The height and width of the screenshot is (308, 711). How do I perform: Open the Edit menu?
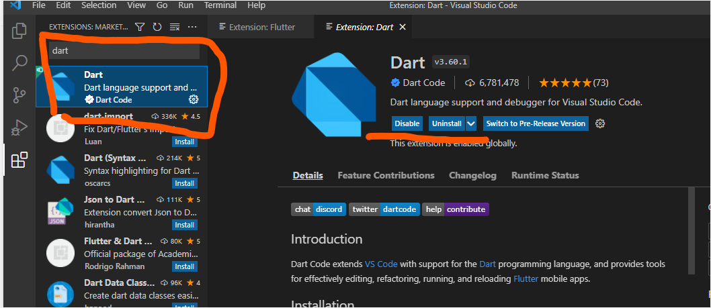[63, 6]
